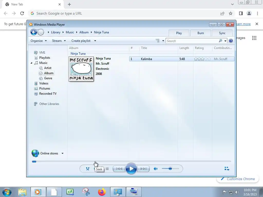Expand the Create playlist dropdown arrow

pyautogui.click(x=95, y=41)
